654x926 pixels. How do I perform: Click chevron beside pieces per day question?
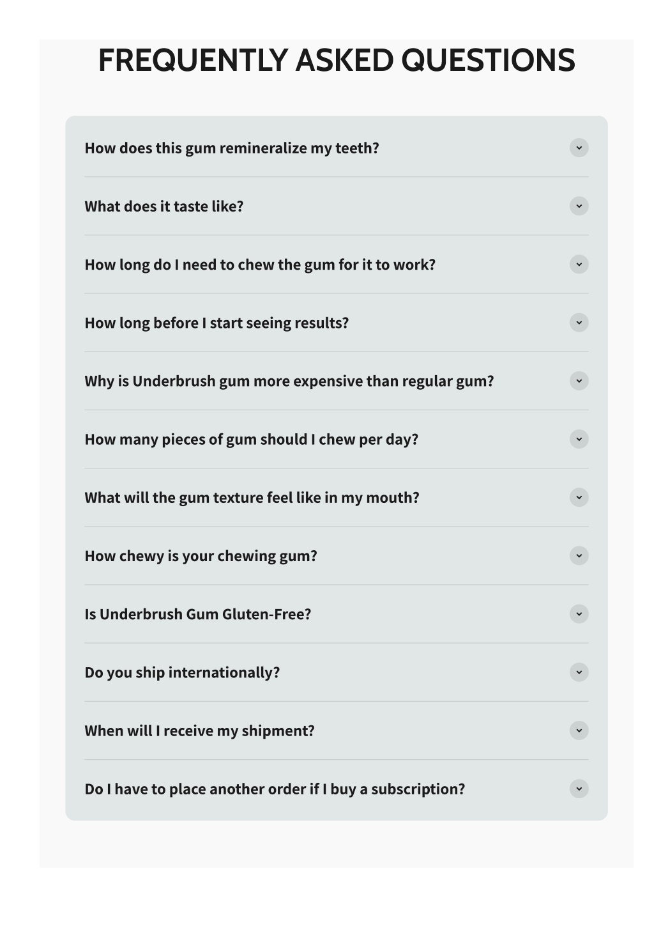click(579, 439)
